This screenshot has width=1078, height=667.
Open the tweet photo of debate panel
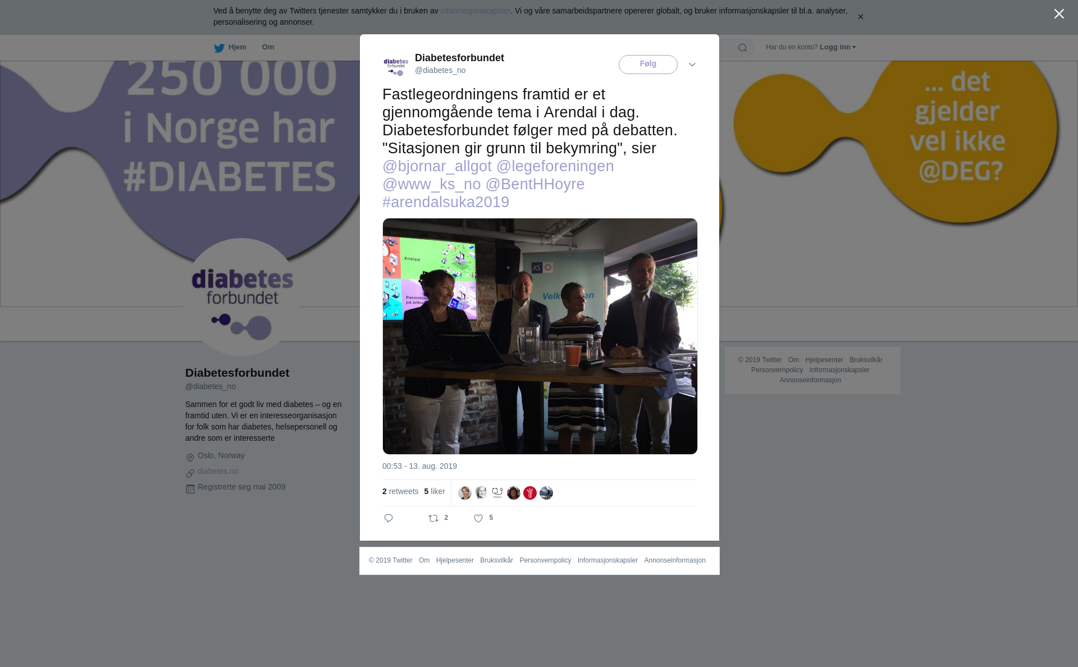click(540, 336)
